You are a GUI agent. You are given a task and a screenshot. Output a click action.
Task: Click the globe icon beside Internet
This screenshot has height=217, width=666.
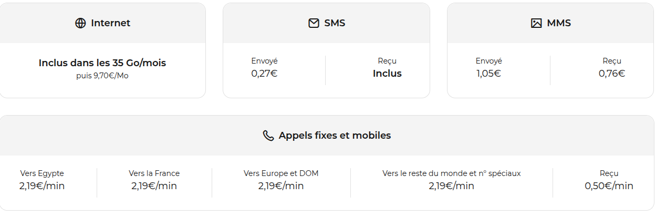coord(80,23)
